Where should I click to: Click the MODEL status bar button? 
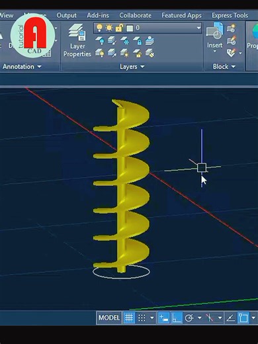[109, 318]
